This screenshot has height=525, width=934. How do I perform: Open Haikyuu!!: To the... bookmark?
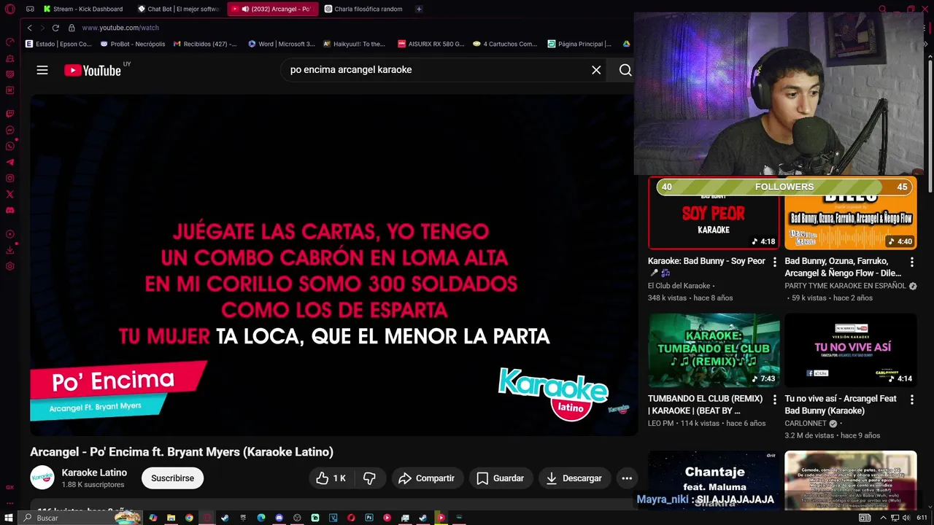coord(355,44)
